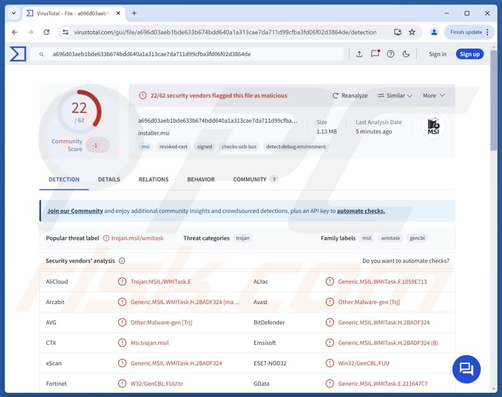Viewport: 502px width, 397px height.
Task: Open the browser tab list chevron
Action: (x=13, y=13)
